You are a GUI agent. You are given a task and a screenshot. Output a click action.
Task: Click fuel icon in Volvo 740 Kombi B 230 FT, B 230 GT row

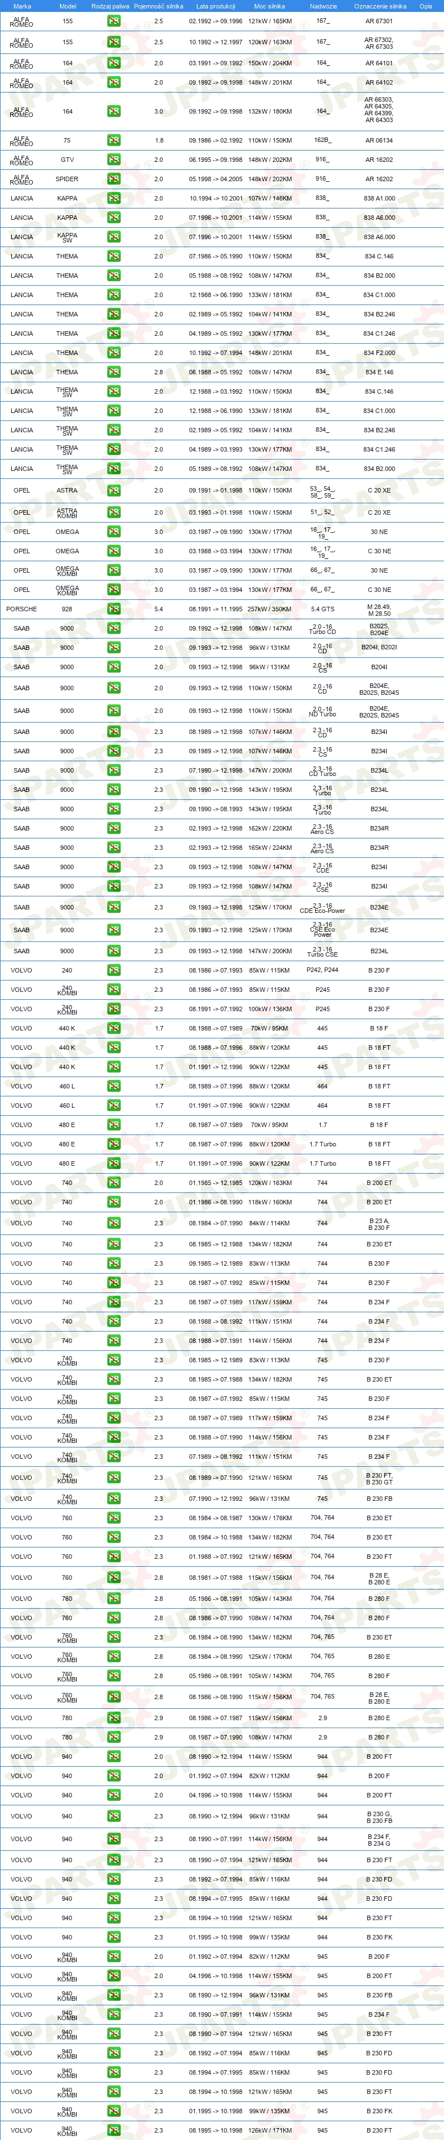click(114, 1478)
